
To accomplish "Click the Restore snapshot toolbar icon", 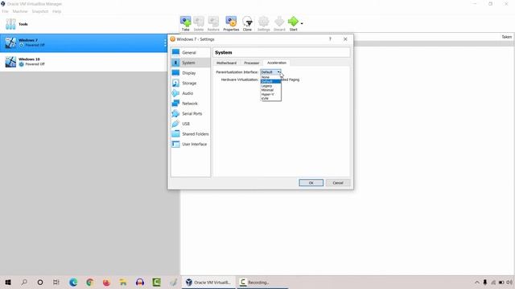I will (213, 22).
